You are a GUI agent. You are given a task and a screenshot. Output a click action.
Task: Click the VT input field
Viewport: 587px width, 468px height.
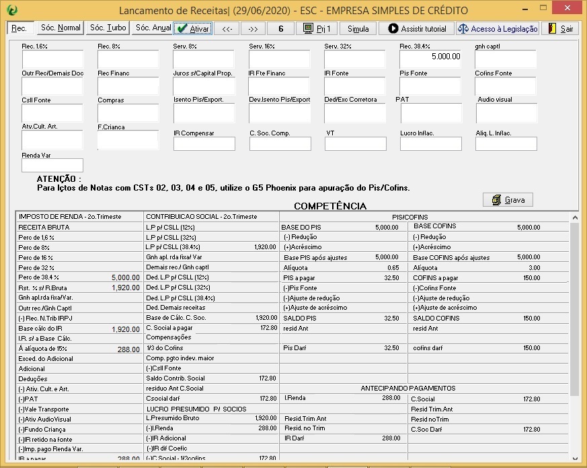[x=356, y=143]
